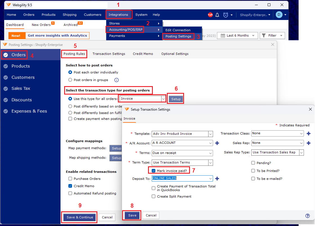This screenshot has width=318, height=226.
Task: Enable Purchase Orders related transaction
Action: tap(70, 178)
